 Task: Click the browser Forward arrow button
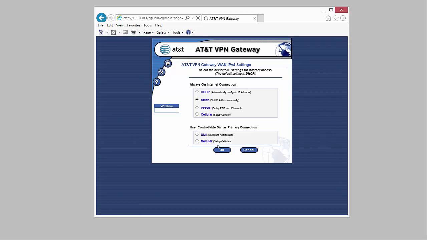click(x=111, y=18)
